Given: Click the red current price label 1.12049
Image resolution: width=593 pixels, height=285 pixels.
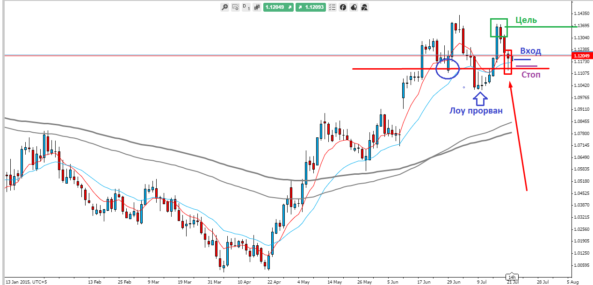Looking at the screenshot, I should pyautogui.click(x=582, y=56).
